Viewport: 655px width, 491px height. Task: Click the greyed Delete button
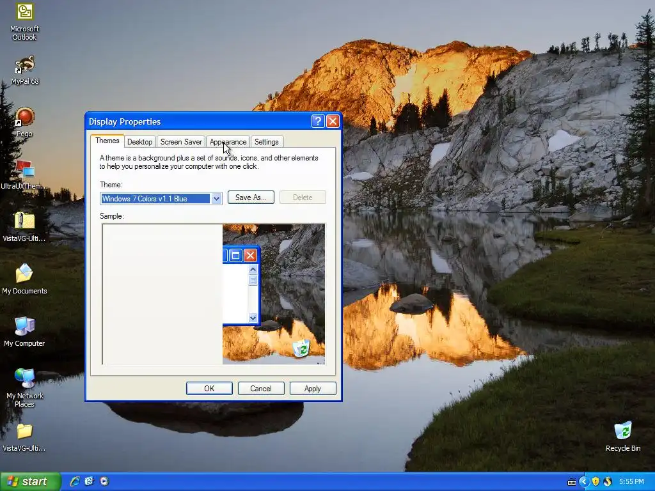pyautogui.click(x=303, y=198)
